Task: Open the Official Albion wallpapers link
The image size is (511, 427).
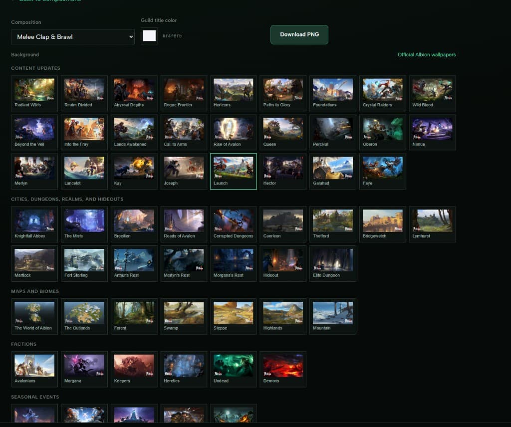Action: tap(427, 55)
